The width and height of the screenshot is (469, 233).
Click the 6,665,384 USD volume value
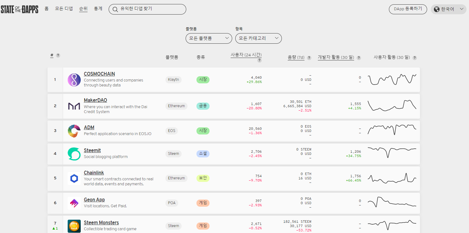(x=297, y=106)
